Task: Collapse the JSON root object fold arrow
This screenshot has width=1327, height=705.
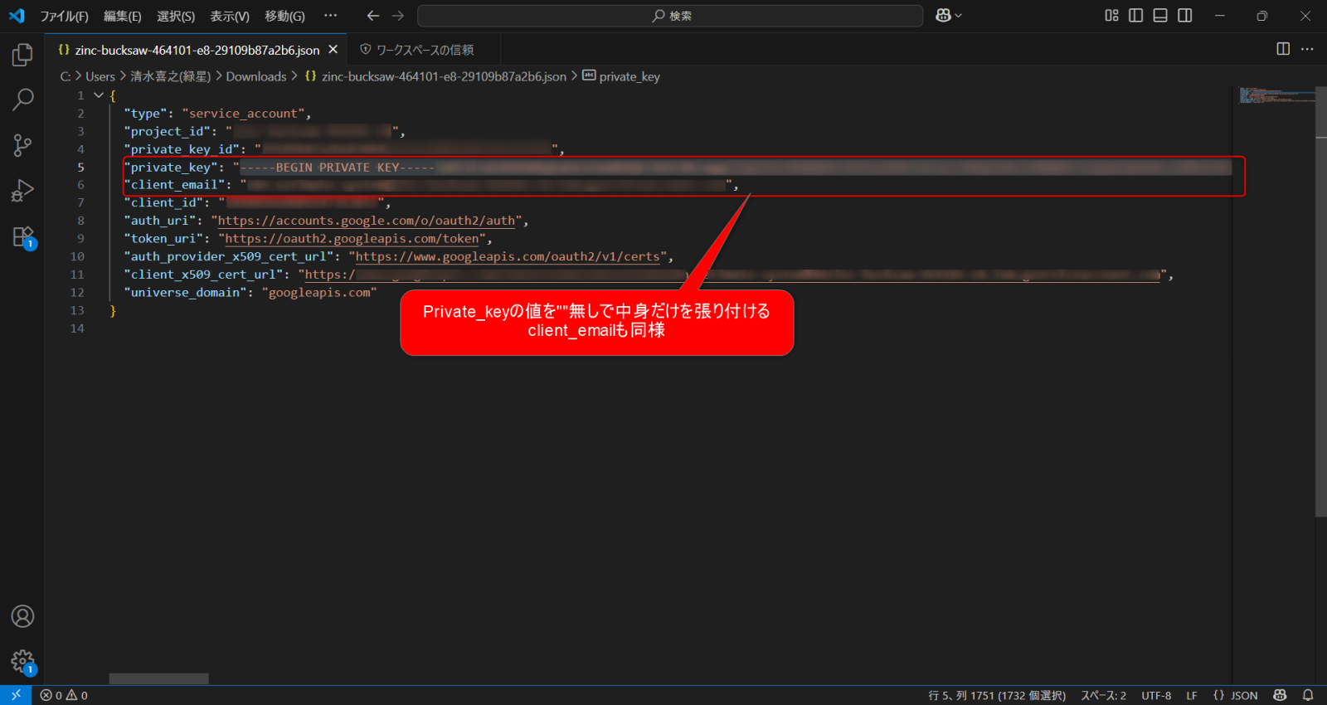Action: (99, 95)
